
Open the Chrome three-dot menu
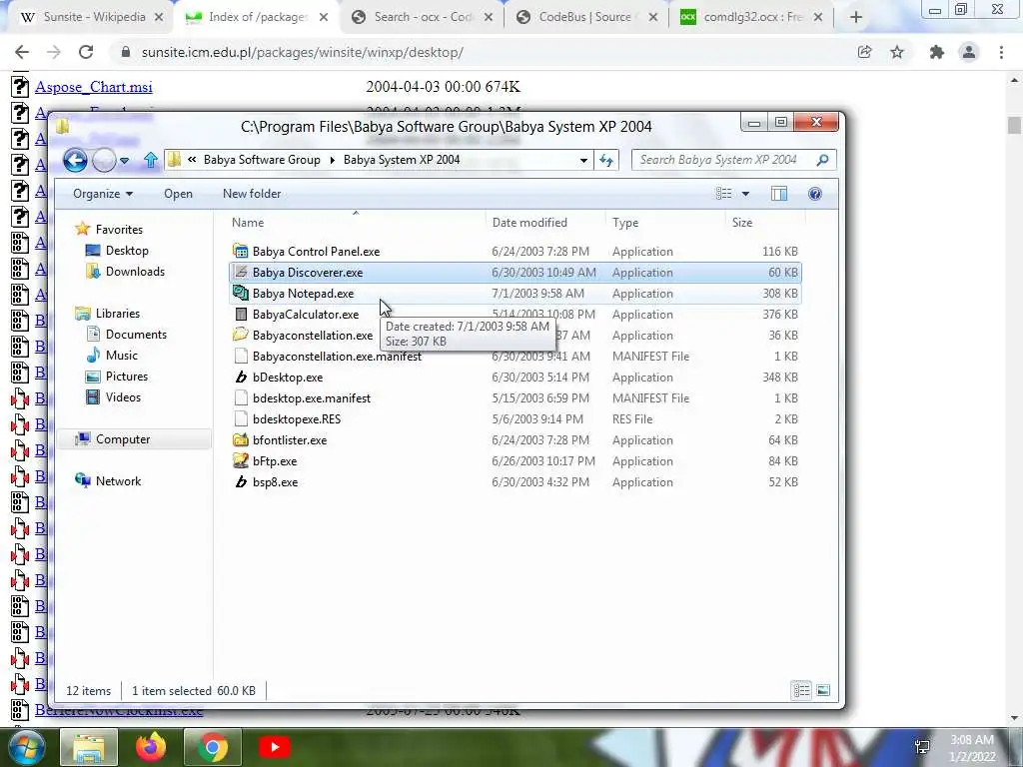1001,52
